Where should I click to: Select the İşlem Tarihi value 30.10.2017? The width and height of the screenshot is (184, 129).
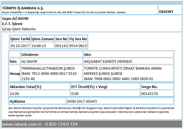click(x=20, y=46)
